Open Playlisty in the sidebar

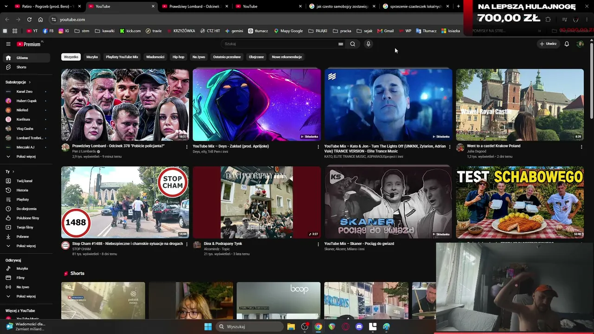point(26,199)
